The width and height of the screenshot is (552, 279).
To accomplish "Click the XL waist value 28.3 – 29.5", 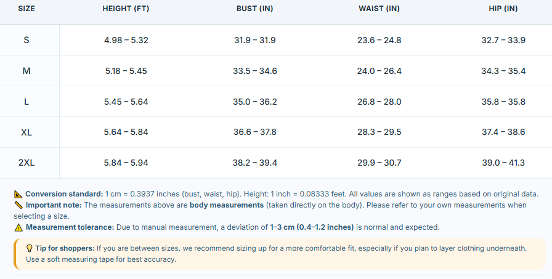I will [x=379, y=132].
